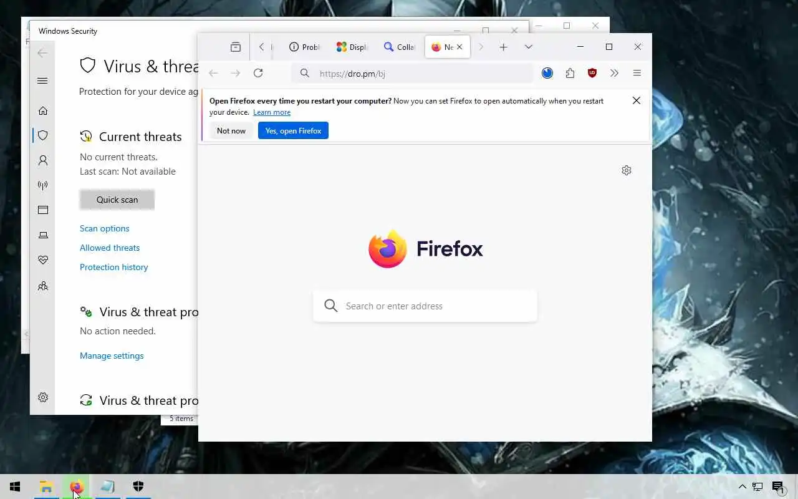
Task: Open File Explorer from taskbar
Action: pyautogui.click(x=46, y=487)
